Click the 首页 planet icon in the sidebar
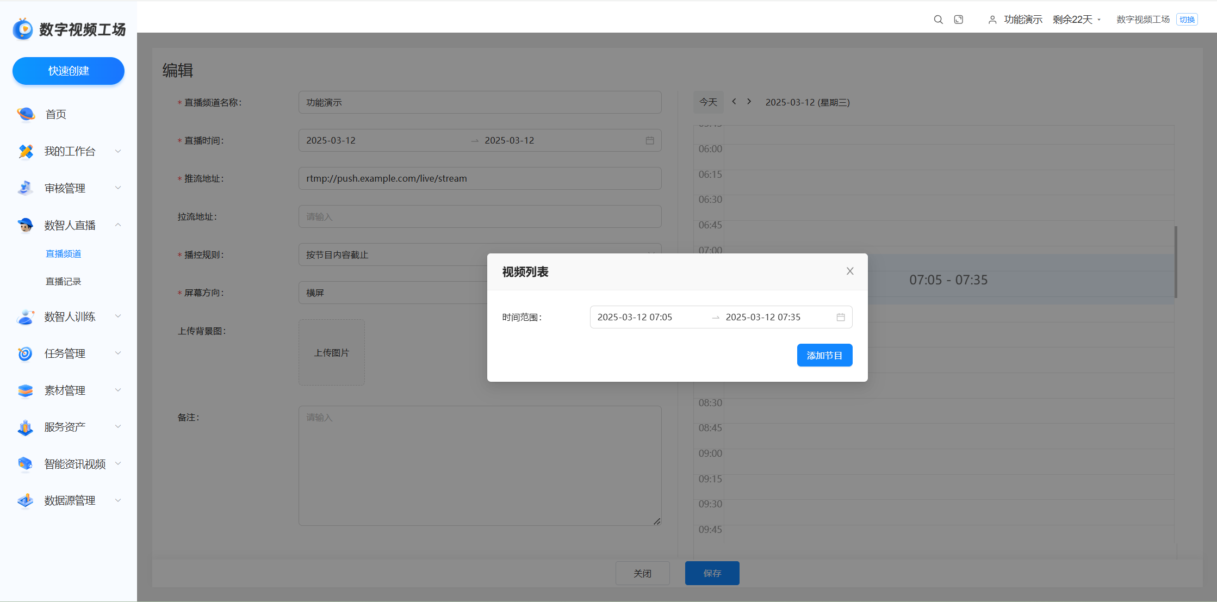Viewport: 1217px width, 602px height. tap(26, 114)
